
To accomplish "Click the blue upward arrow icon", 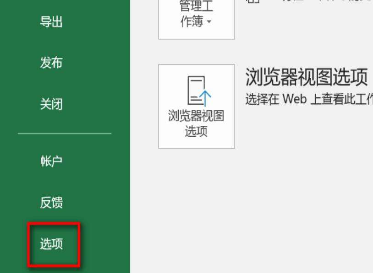I will (205, 98).
